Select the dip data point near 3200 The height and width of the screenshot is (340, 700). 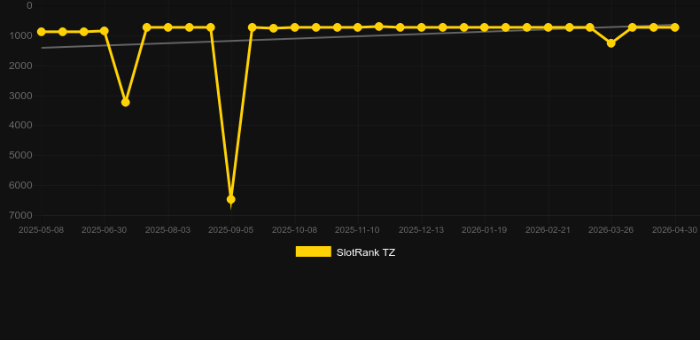[126, 103]
